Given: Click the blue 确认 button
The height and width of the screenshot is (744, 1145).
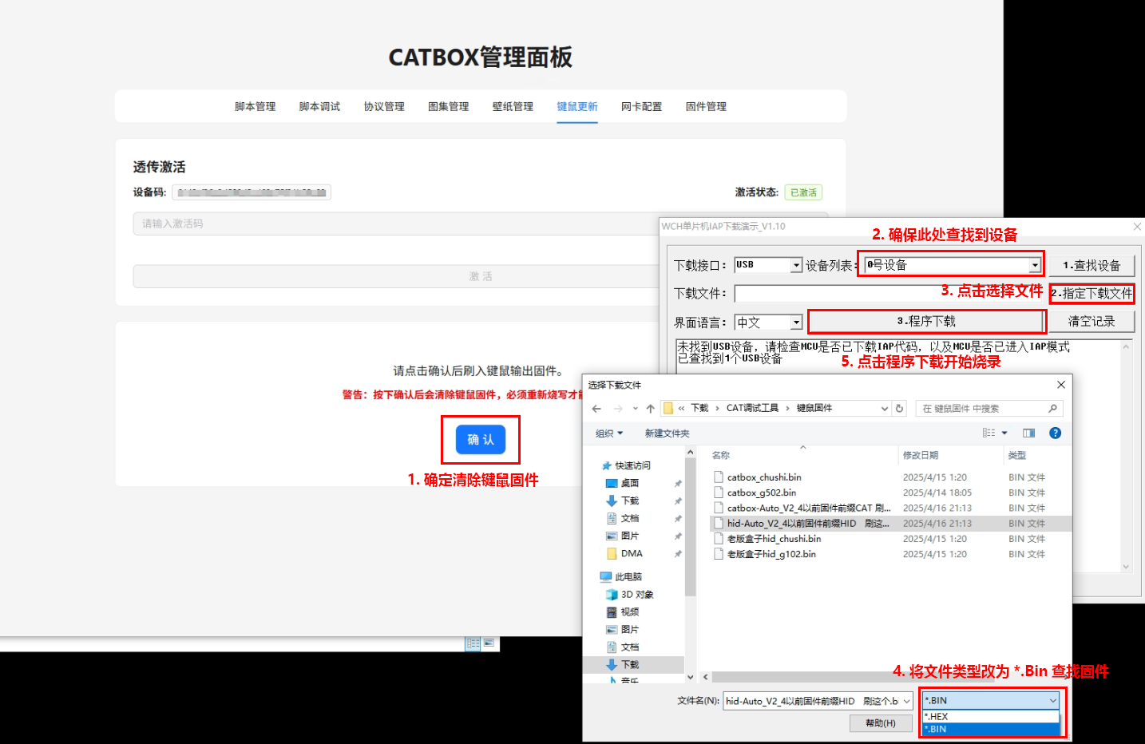Looking at the screenshot, I should (x=481, y=440).
